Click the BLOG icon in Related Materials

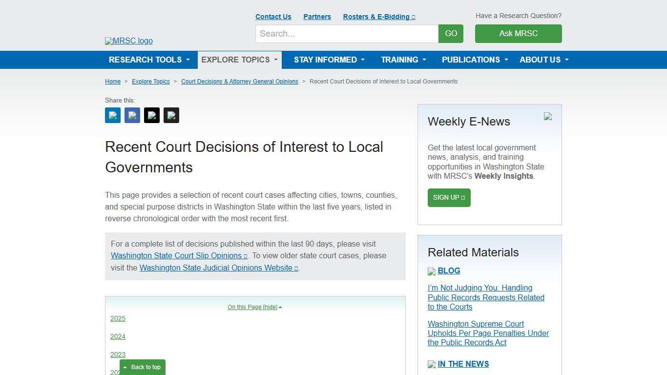click(x=432, y=271)
